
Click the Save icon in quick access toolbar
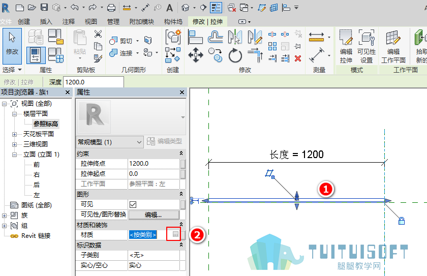tap(44, 7)
